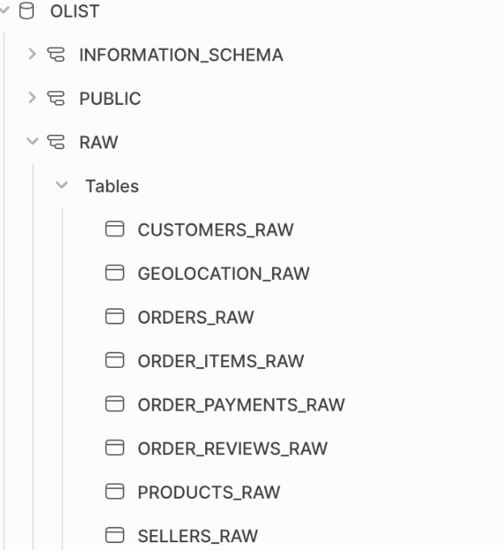Select the OLIST database label
504x560 pixels.
point(74,11)
